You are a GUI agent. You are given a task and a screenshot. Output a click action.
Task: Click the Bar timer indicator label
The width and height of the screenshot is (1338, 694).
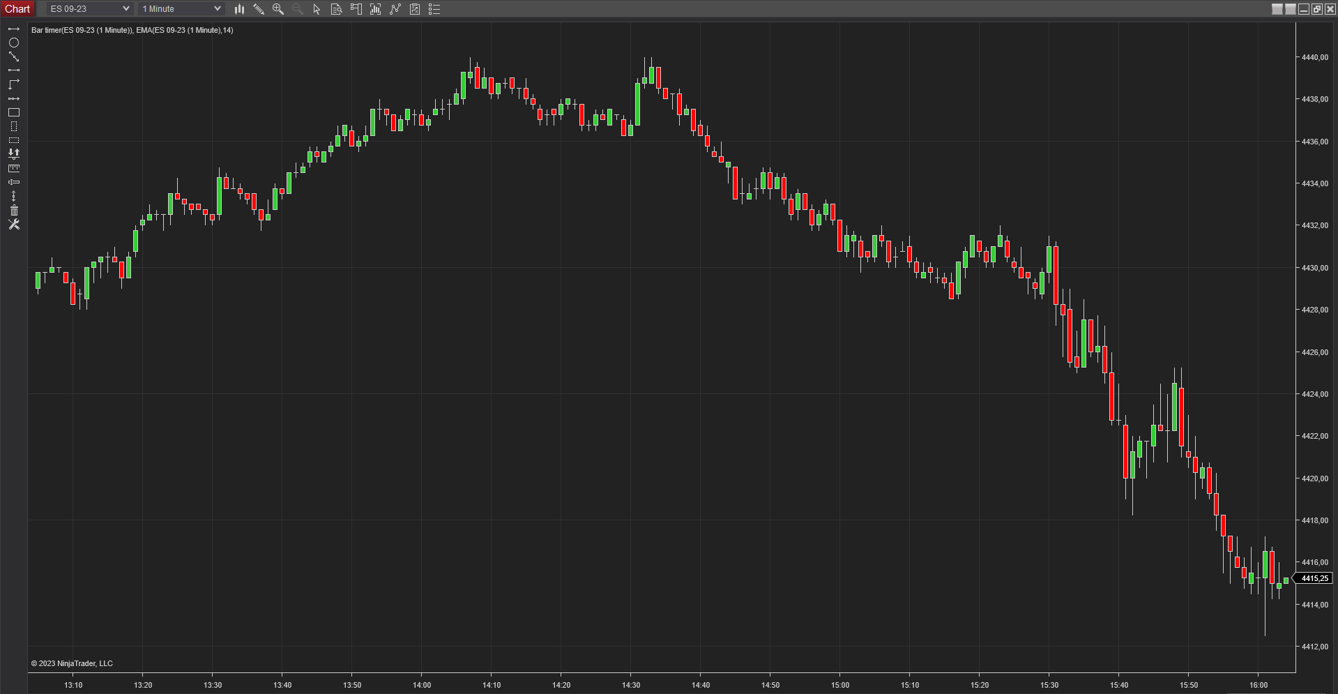point(82,30)
